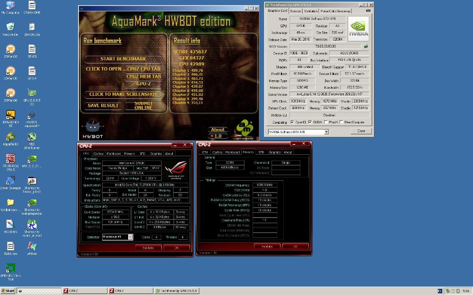Image resolution: width=473 pixels, height=295 pixels.
Task: Click CPUZ MEM TAB in AquaMark
Action: [x=144, y=76]
